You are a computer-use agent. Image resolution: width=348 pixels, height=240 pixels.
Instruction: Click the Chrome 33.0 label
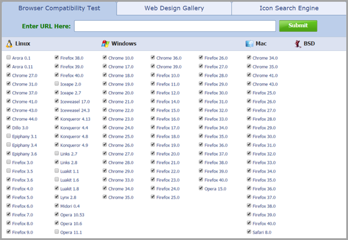click(121, 180)
